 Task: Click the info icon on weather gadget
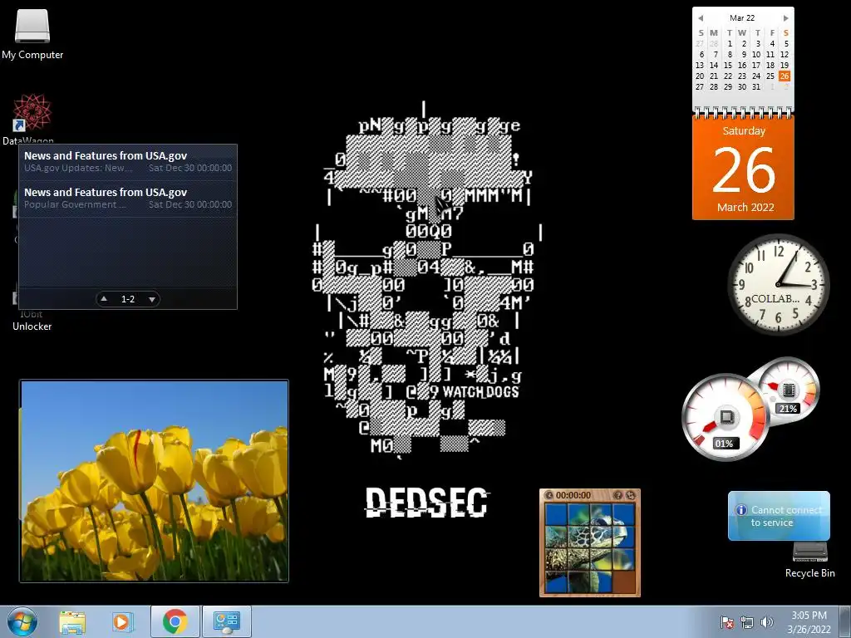740,510
